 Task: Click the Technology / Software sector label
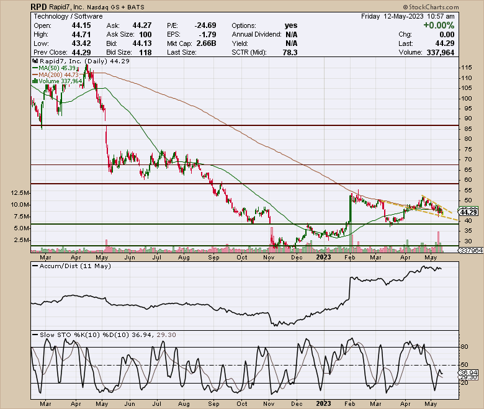[68, 16]
